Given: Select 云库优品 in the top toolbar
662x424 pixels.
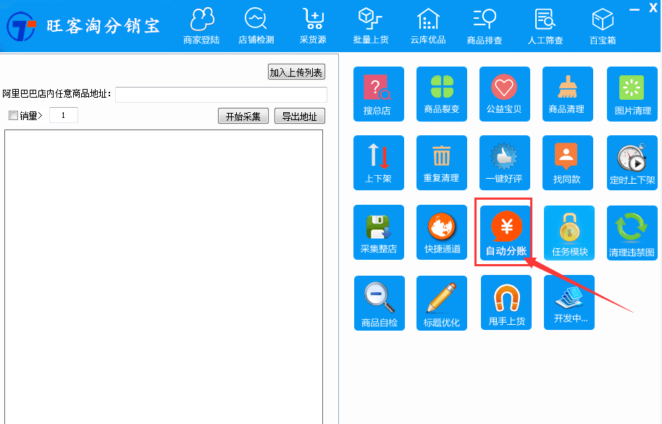Looking at the screenshot, I should (x=427, y=24).
